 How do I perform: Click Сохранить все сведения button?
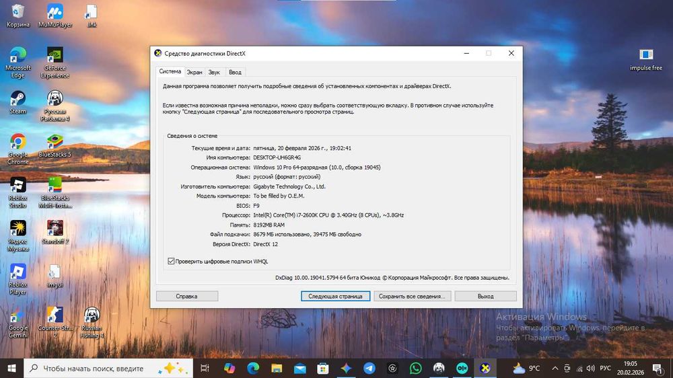pos(412,296)
